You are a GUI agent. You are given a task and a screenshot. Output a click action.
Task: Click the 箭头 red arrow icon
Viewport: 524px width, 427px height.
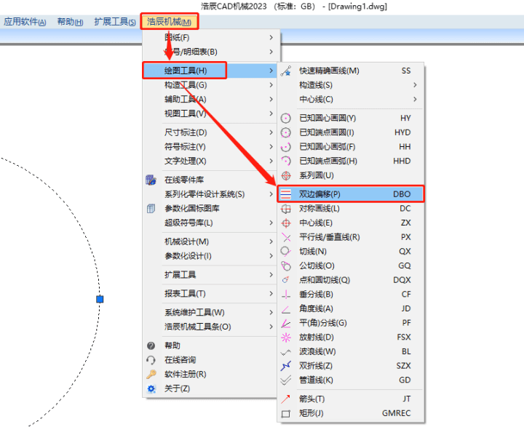286,399
